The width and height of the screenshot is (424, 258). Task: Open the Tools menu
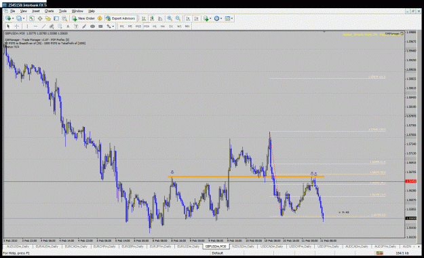tap(62, 11)
